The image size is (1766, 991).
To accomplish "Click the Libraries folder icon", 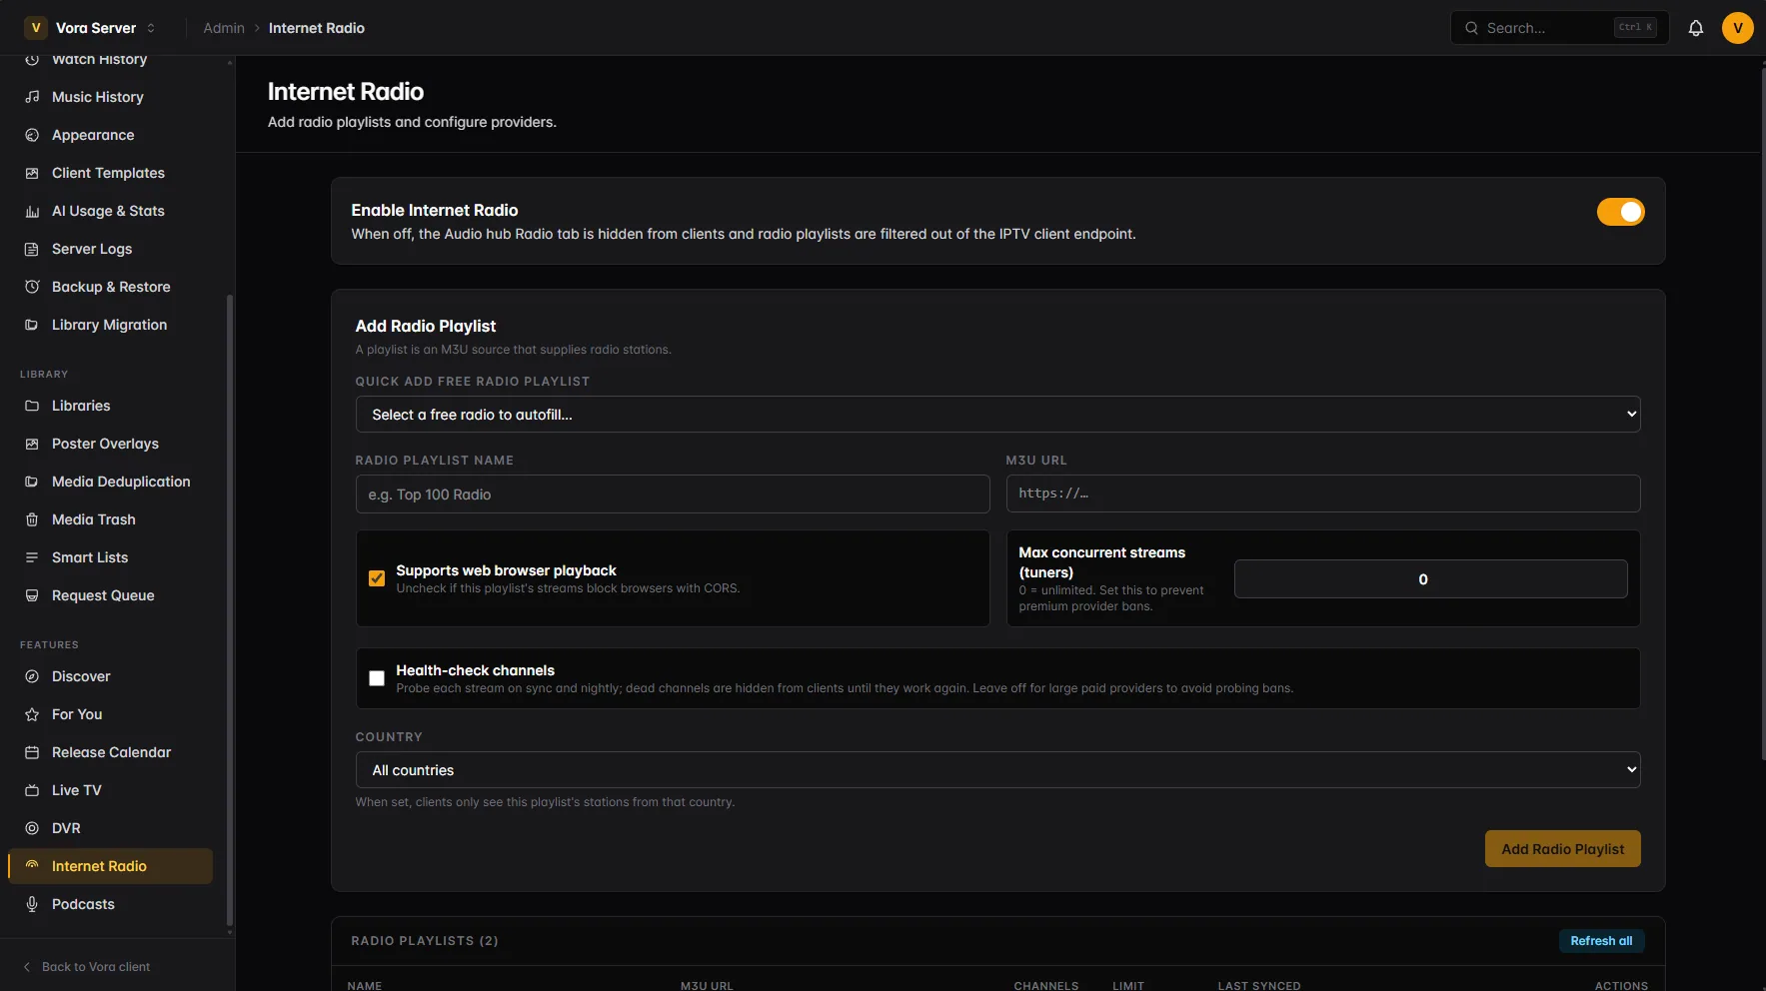I will tap(32, 406).
